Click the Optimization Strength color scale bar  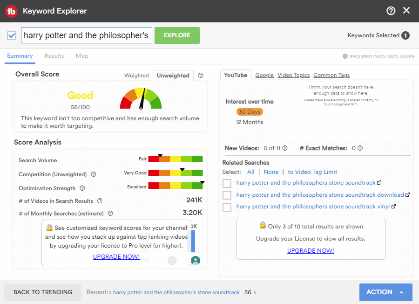tap(176, 186)
